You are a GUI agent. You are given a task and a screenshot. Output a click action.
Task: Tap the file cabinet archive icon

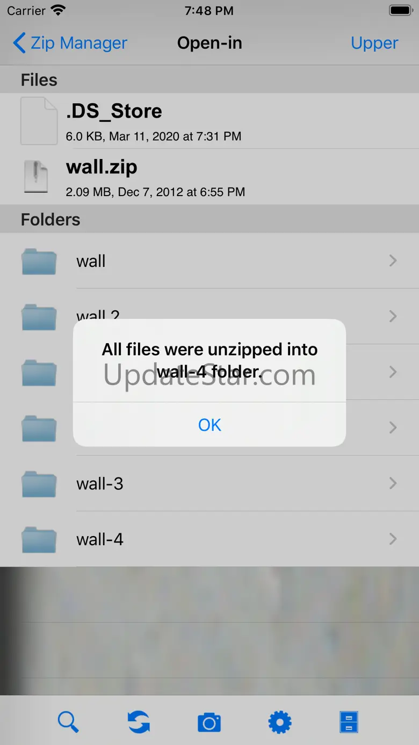point(349,722)
